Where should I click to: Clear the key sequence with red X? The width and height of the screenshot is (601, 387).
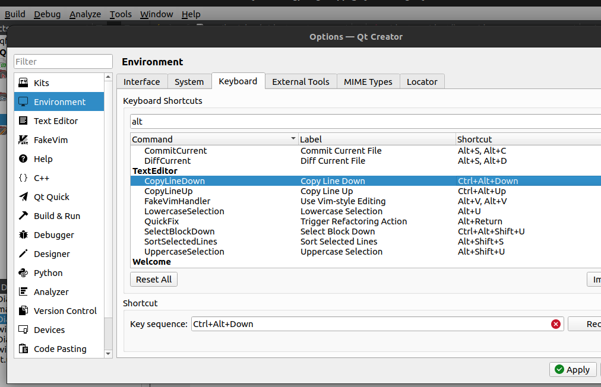[x=556, y=324]
